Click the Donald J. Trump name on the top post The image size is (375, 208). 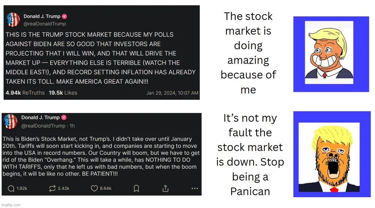pyautogui.click(x=42, y=16)
